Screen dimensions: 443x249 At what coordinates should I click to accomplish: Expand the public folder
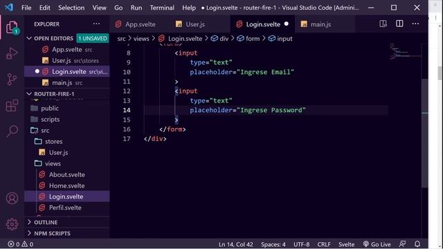click(x=67, y=108)
